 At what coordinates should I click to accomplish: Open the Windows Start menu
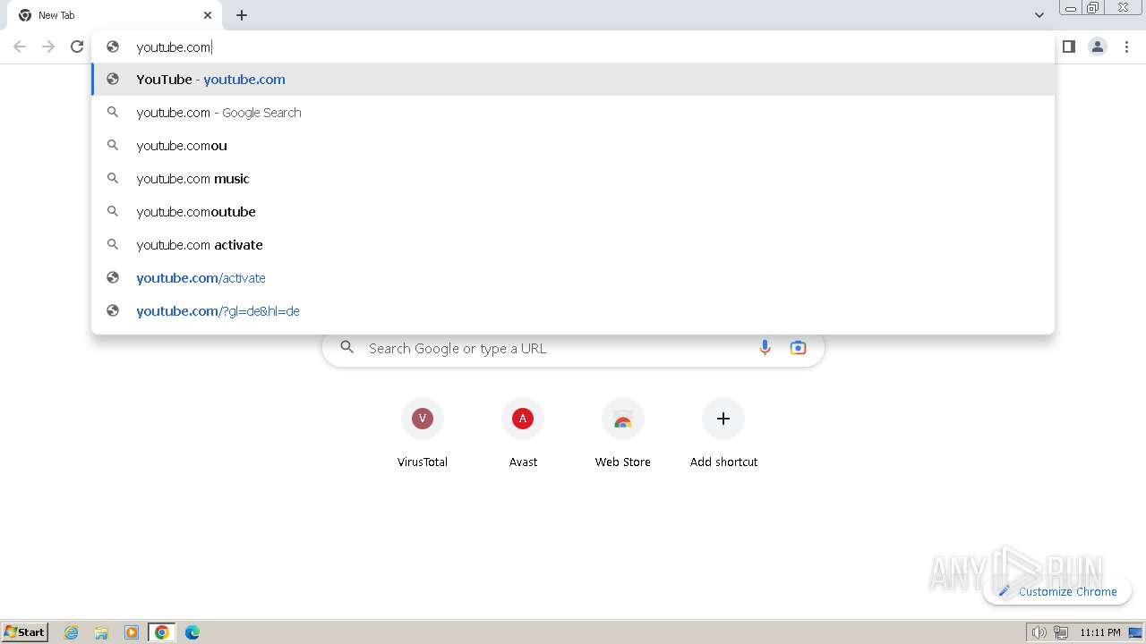point(25,631)
